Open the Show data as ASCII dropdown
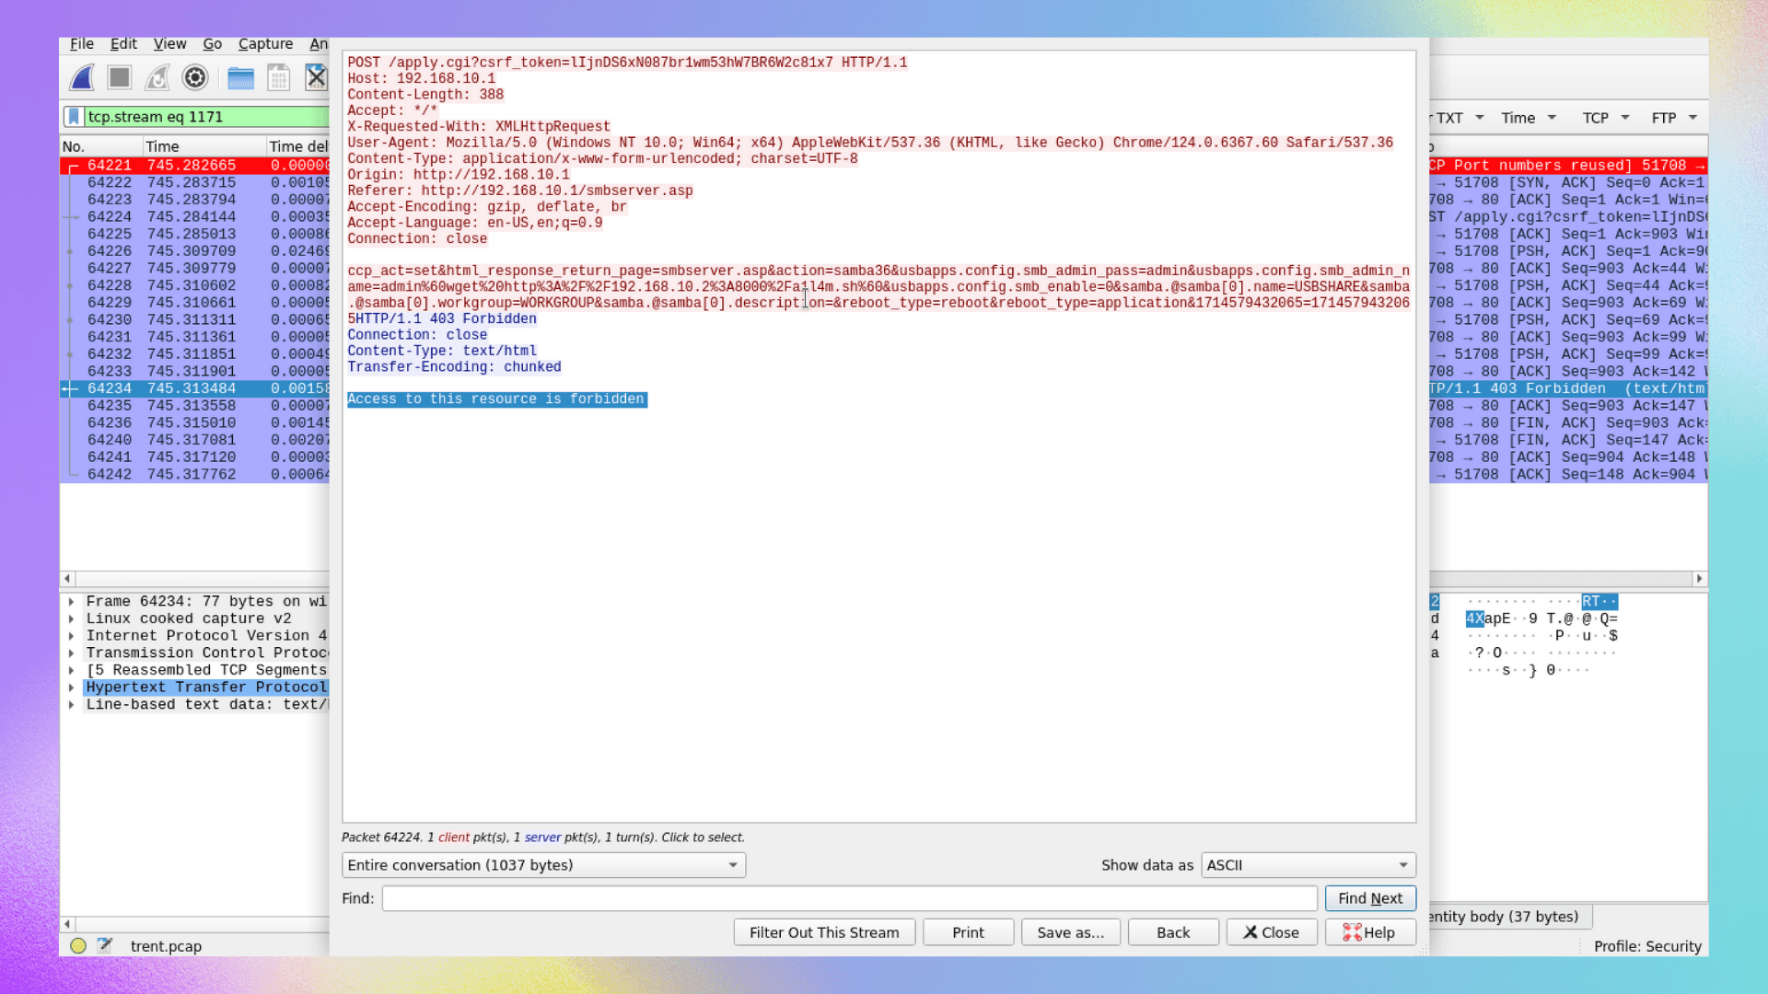 tap(1308, 865)
